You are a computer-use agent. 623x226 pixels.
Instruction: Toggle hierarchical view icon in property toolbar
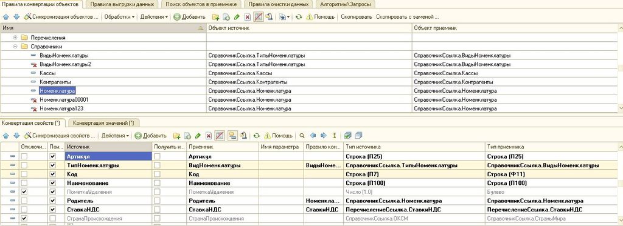[232, 135]
